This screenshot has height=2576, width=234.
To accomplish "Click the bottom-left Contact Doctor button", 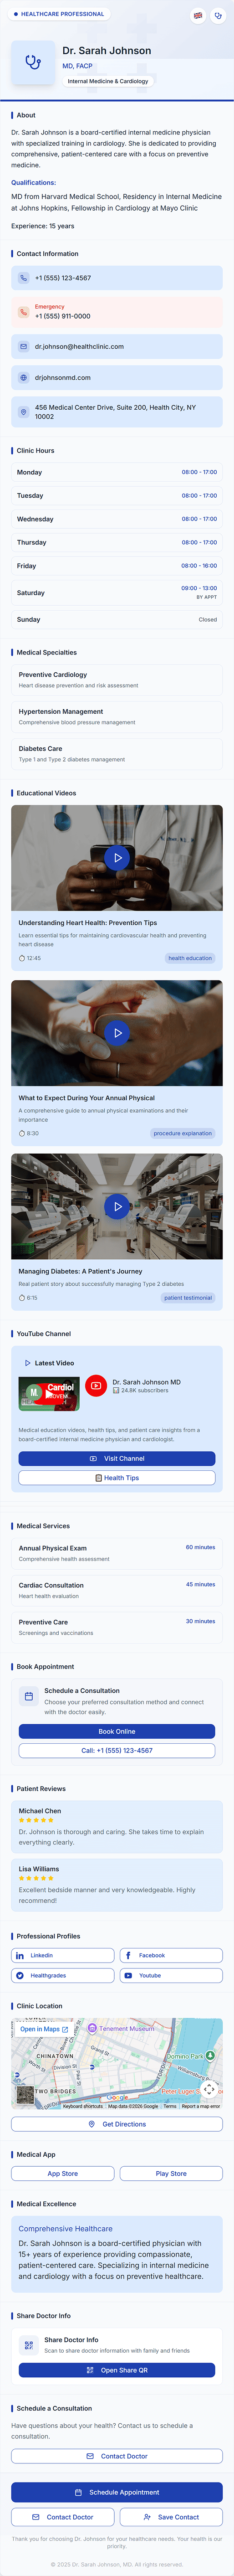I will [x=63, y=2517].
